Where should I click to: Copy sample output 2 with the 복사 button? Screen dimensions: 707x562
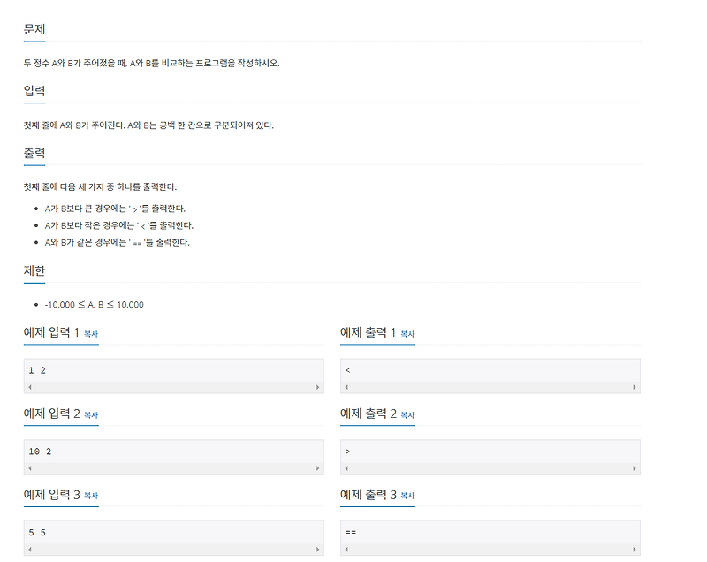pos(406,414)
